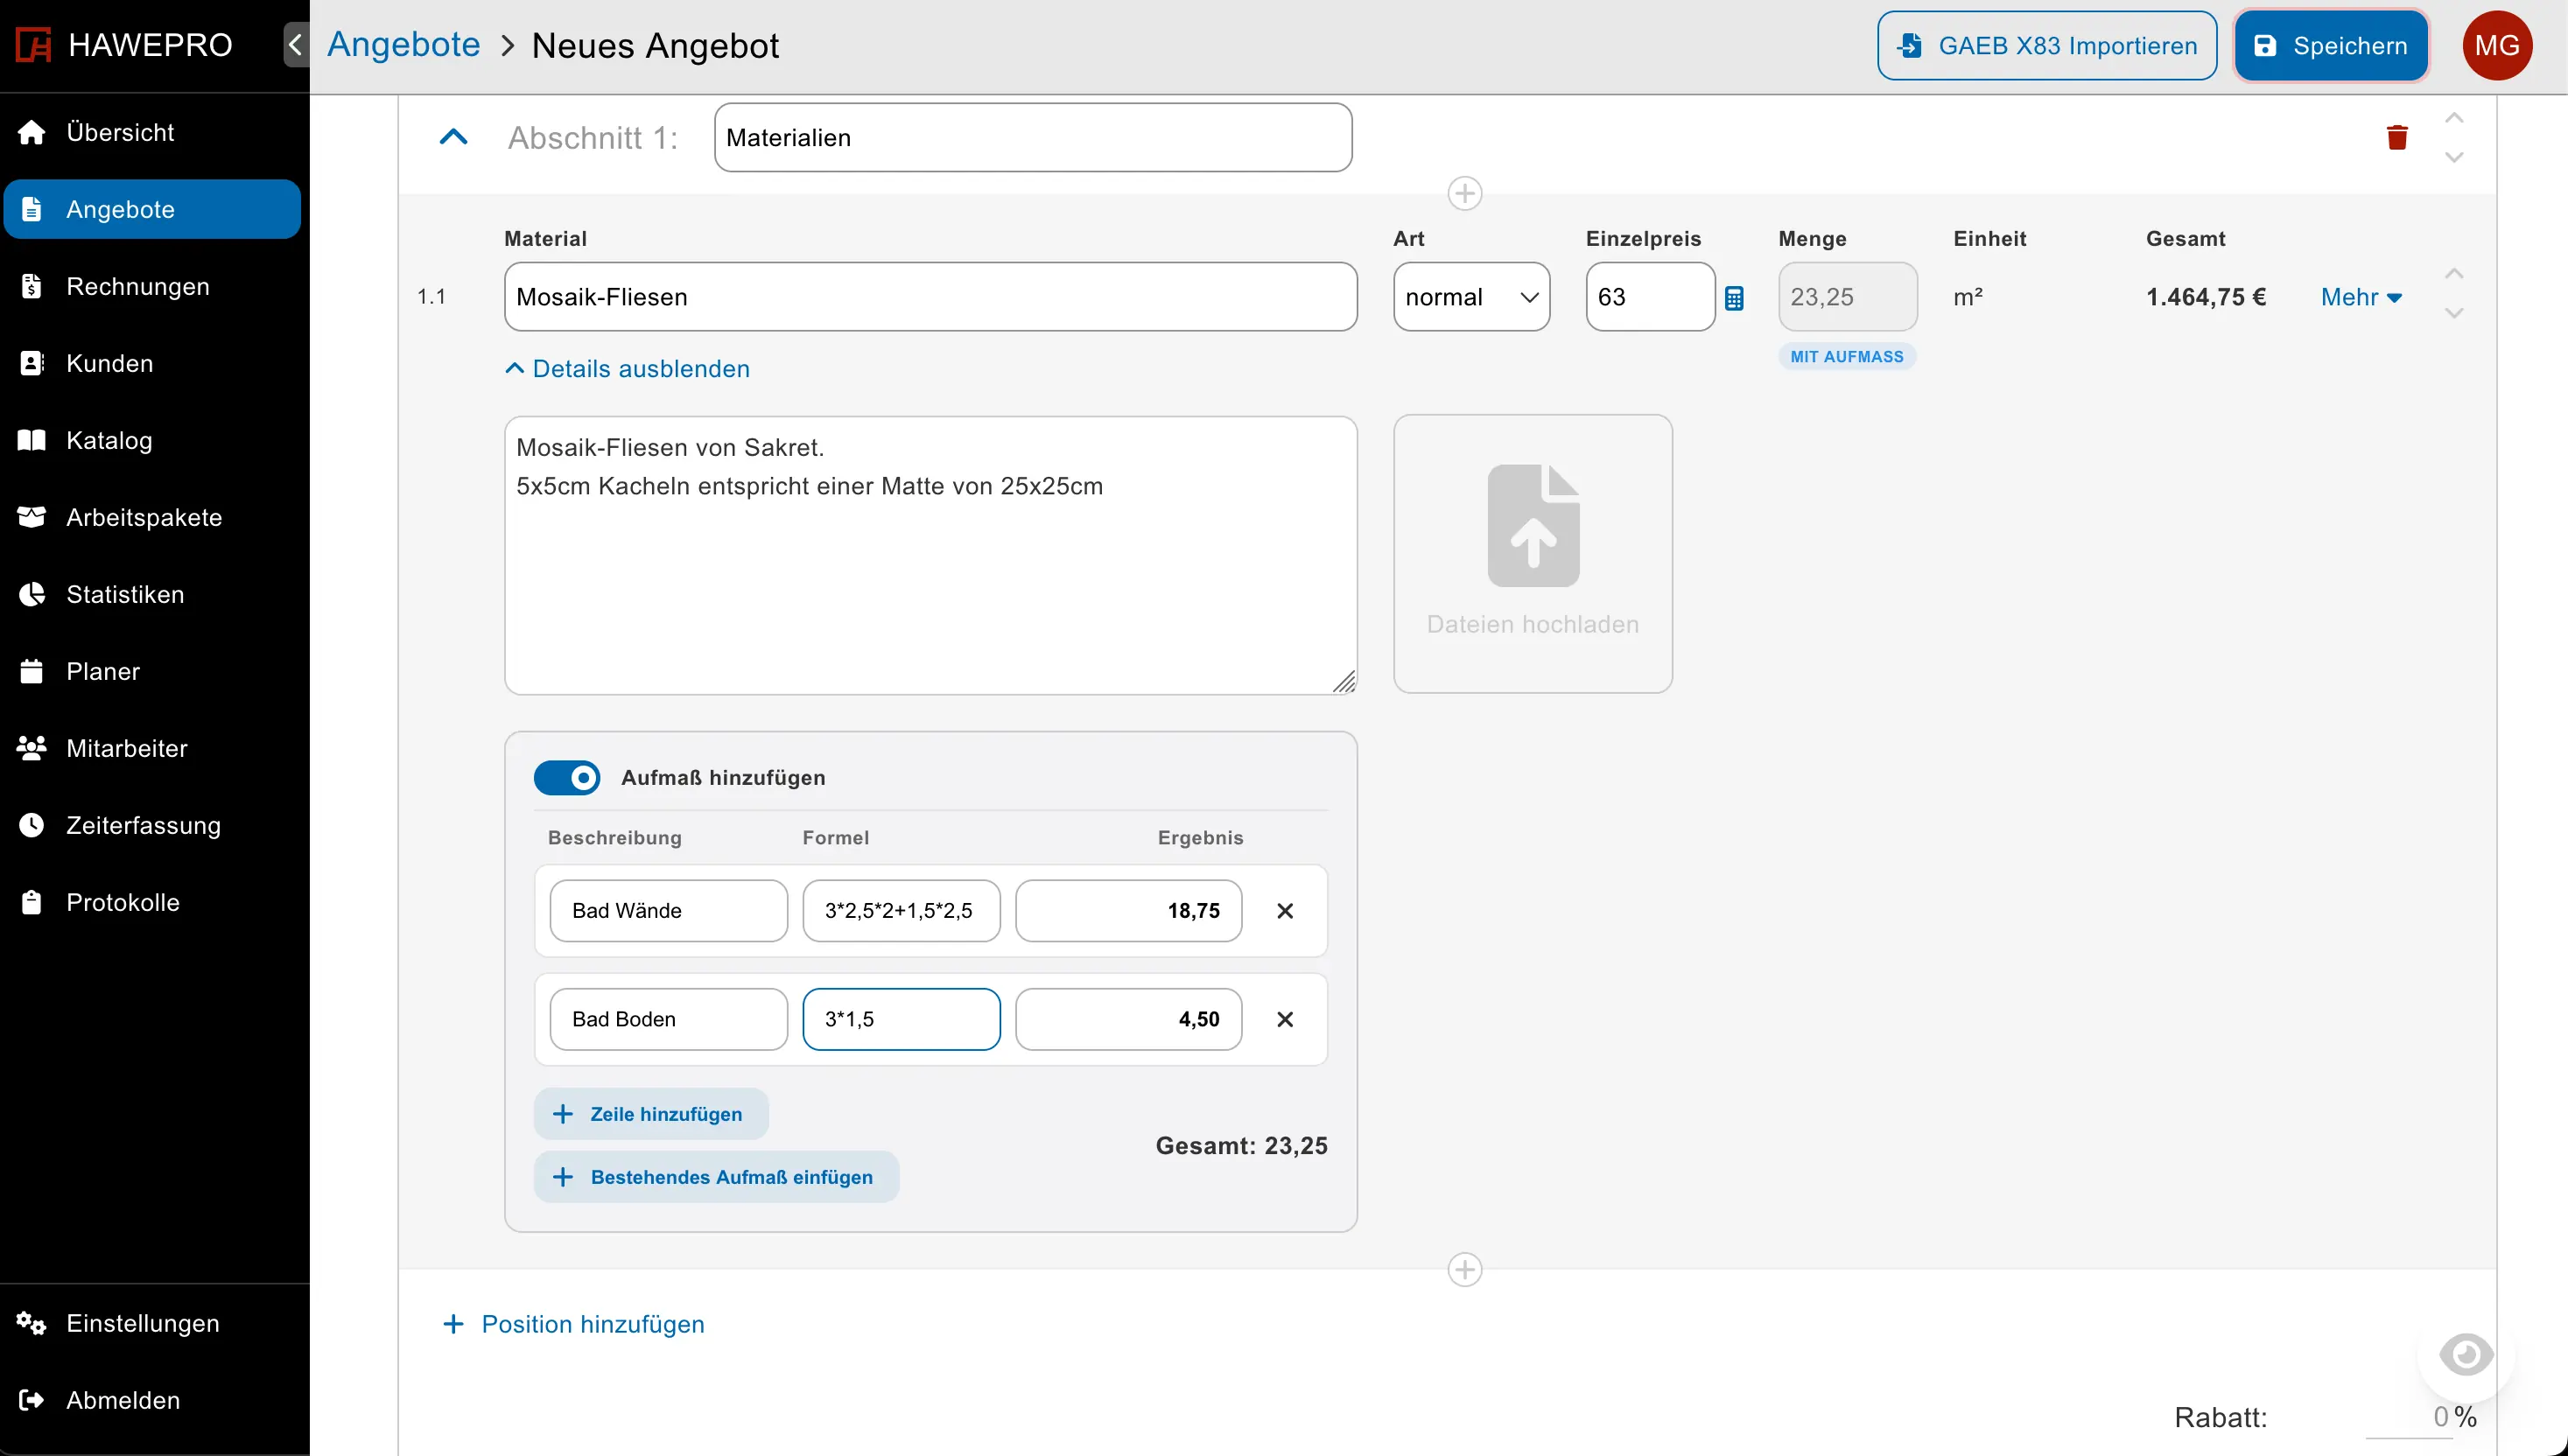Toggle the Aufmaß hinzufügen switch
Image resolution: width=2568 pixels, height=1456 pixels.
click(x=567, y=778)
